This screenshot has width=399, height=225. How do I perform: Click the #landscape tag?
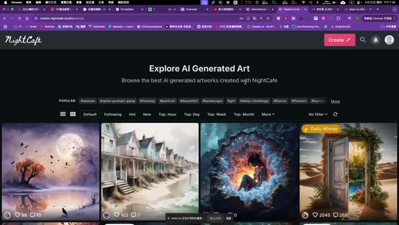click(x=212, y=101)
